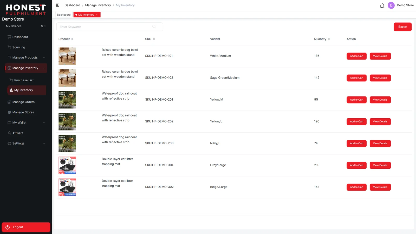The height and width of the screenshot is (234, 416).
Task: Add SKU:HF-DEMO-101 to cart
Action: (356, 56)
